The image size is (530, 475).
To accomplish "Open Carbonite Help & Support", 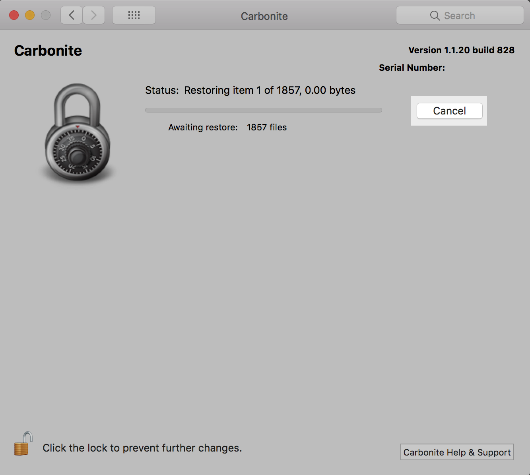I will click(457, 452).
